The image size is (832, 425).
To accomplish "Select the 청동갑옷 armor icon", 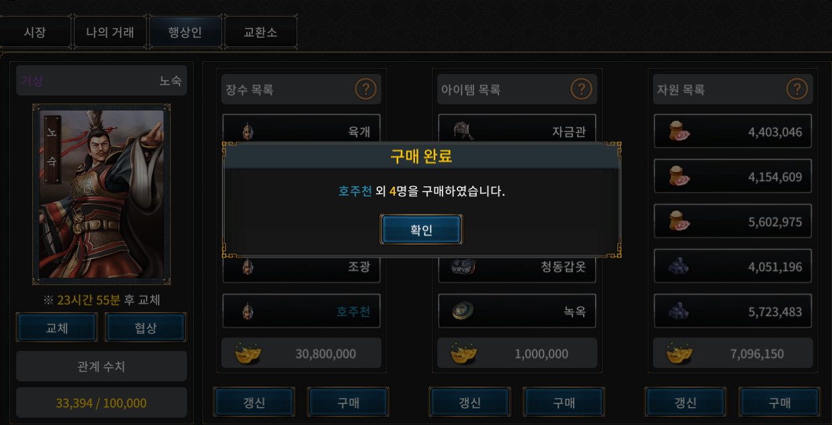I will tap(463, 266).
